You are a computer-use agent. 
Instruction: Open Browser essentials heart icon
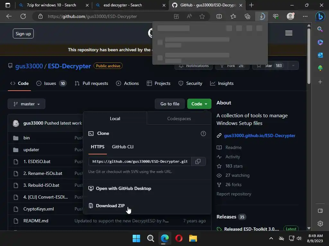tap(276, 16)
